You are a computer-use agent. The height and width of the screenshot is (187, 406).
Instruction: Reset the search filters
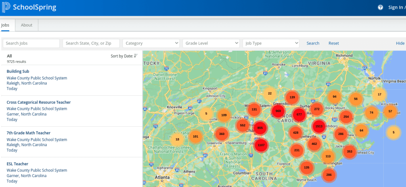pos(333,43)
